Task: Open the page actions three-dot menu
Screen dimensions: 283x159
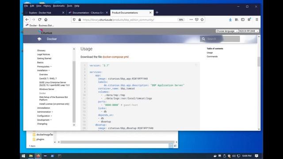Action: [x=191, y=19]
